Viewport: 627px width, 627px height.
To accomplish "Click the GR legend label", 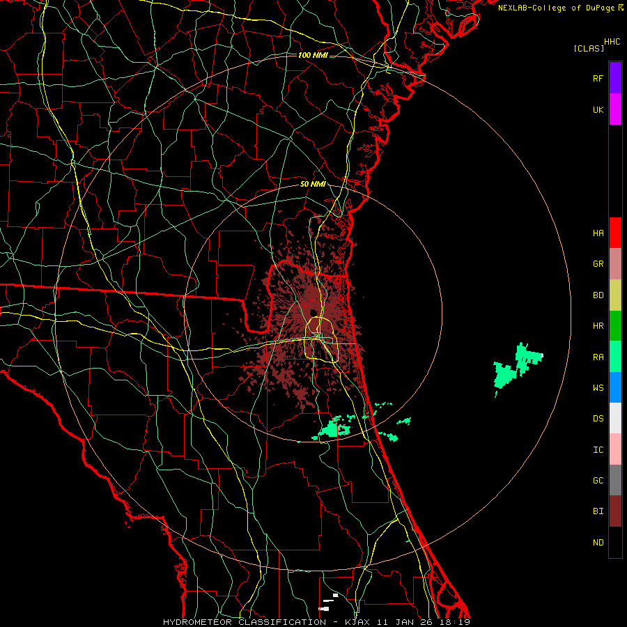I will pyautogui.click(x=598, y=264).
